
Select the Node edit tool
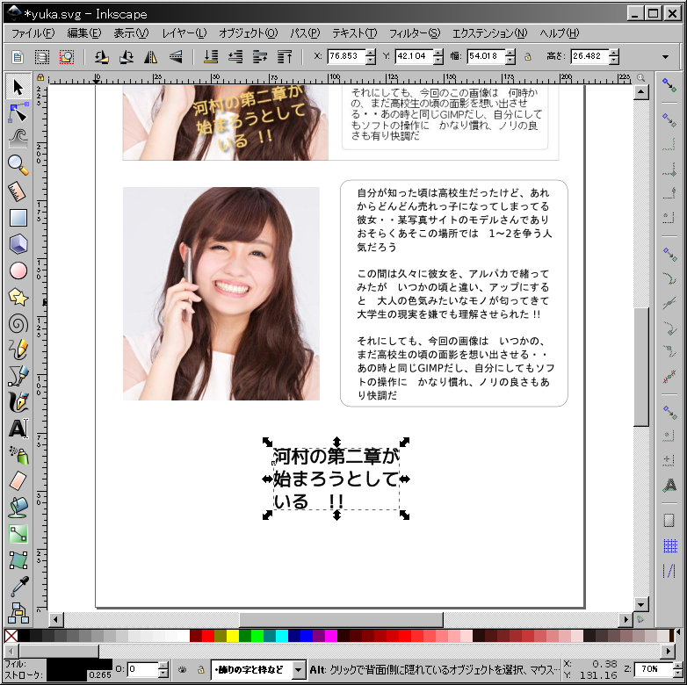(18, 113)
